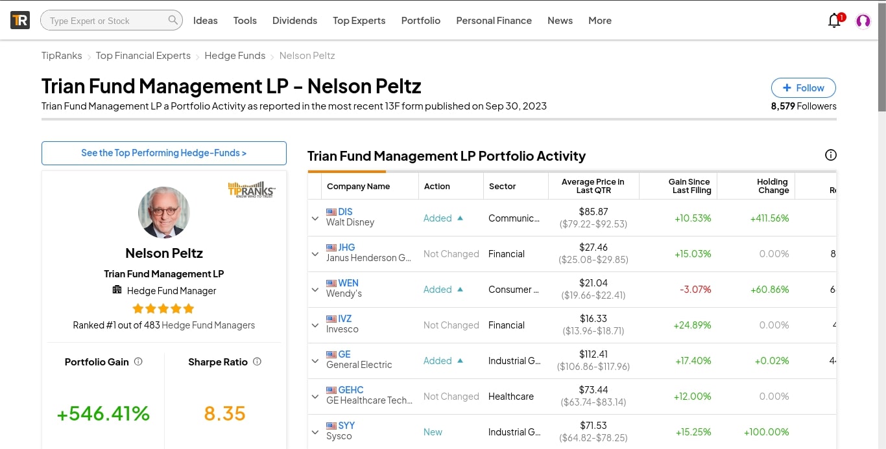Open the Dividends menu
This screenshot has height=449, width=886.
(x=294, y=21)
